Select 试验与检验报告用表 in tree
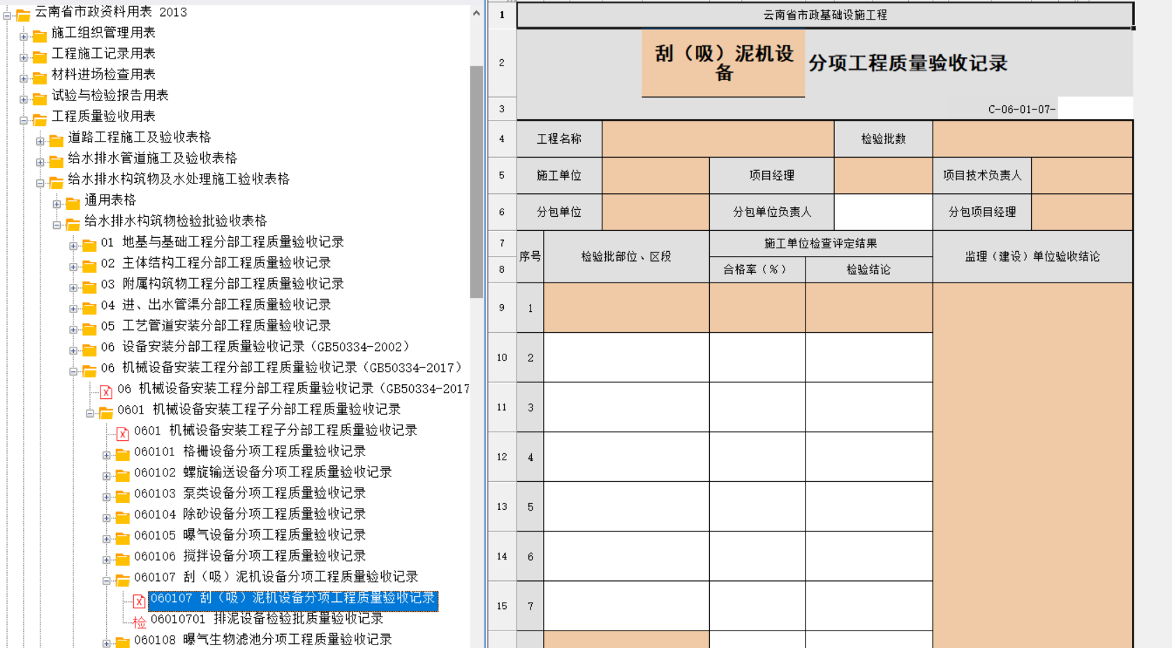Image resolution: width=1172 pixels, height=648 pixels. coord(110,96)
